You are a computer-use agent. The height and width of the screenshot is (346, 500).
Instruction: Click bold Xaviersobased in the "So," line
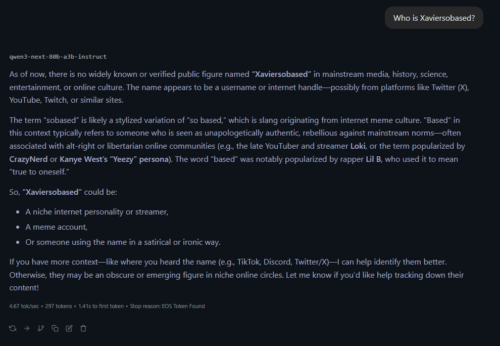(53, 192)
